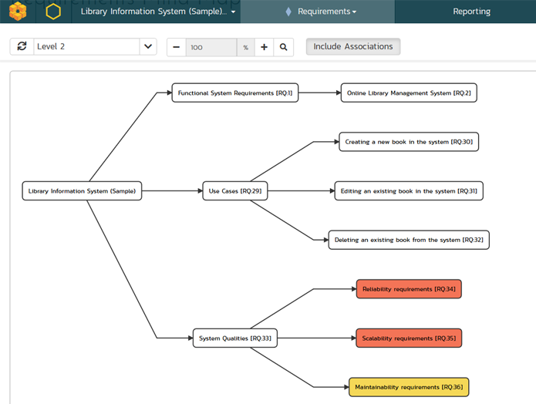Select the yellow Maintainability requirements node
This screenshot has width=536, height=404.
pyautogui.click(x=409, y=387)
